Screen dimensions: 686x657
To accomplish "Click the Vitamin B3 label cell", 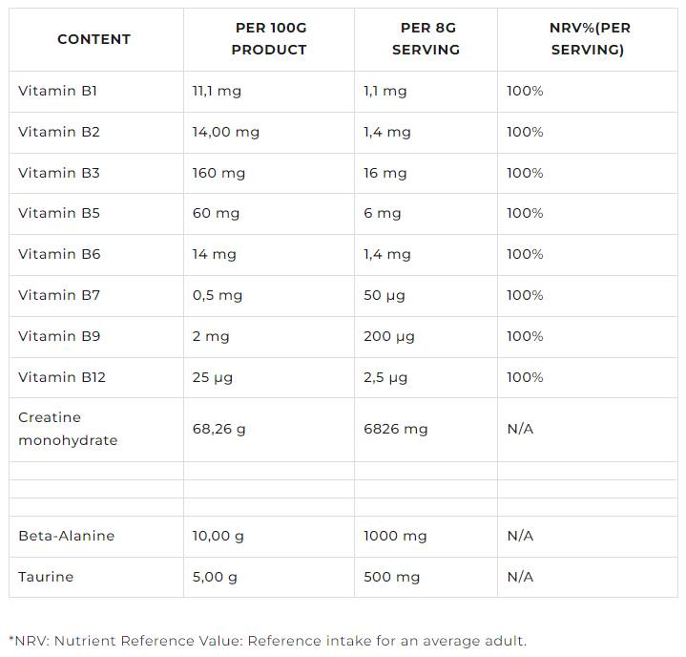I will (59, 173).
